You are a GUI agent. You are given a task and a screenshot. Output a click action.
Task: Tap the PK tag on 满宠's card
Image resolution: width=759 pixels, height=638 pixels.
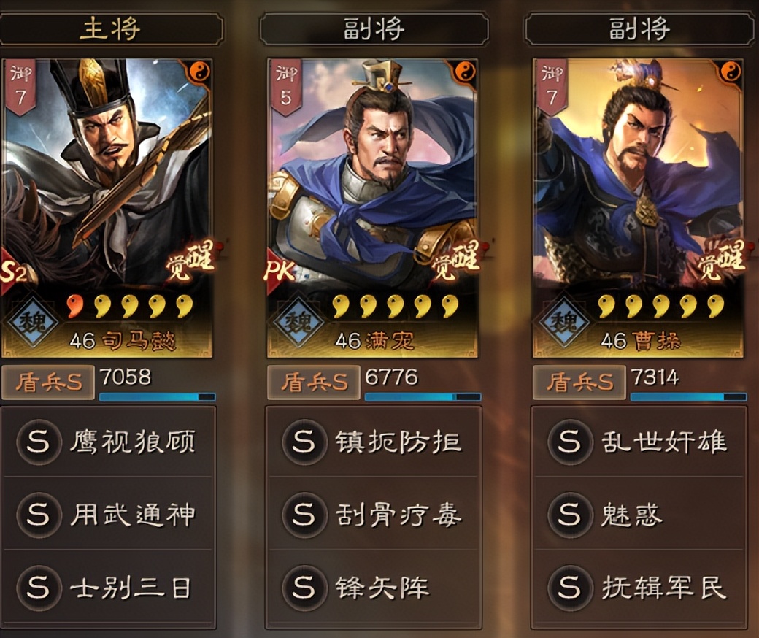pyautogui.click(x=280, y=271)
